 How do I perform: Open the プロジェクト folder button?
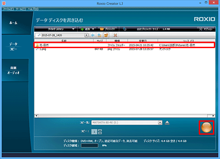pyautogui.click(x=107, y=29)
